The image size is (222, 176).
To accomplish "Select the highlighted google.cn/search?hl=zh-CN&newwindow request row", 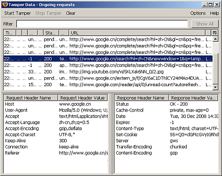I will pos(108,59).
